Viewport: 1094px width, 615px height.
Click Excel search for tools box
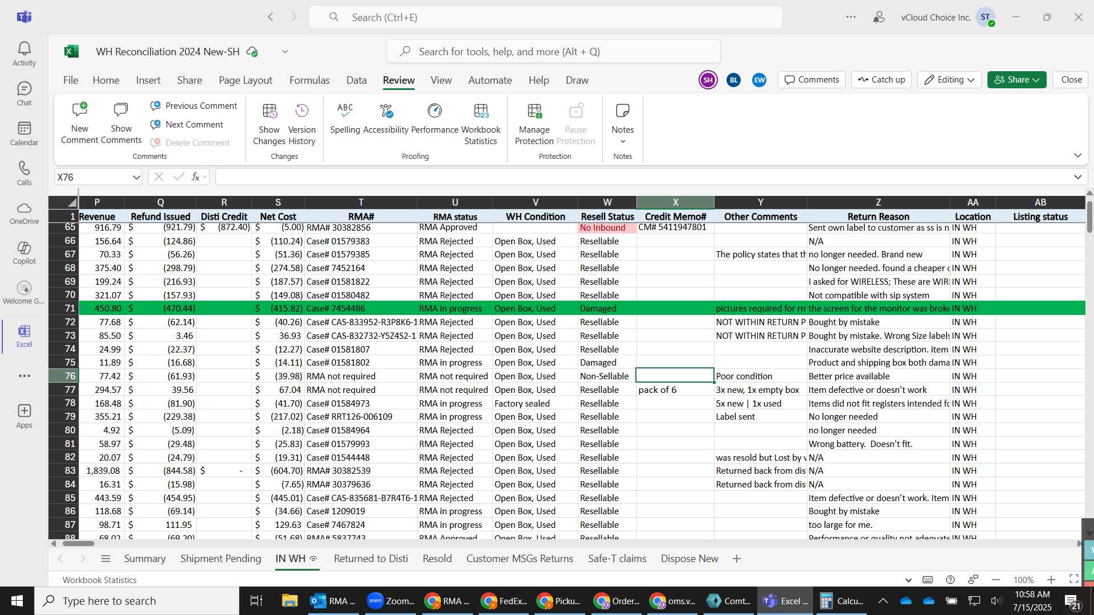(x=553, y=52)
